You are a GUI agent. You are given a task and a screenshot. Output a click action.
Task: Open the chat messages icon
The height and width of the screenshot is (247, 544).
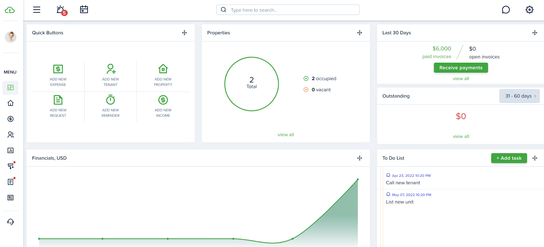pos(506,10)
